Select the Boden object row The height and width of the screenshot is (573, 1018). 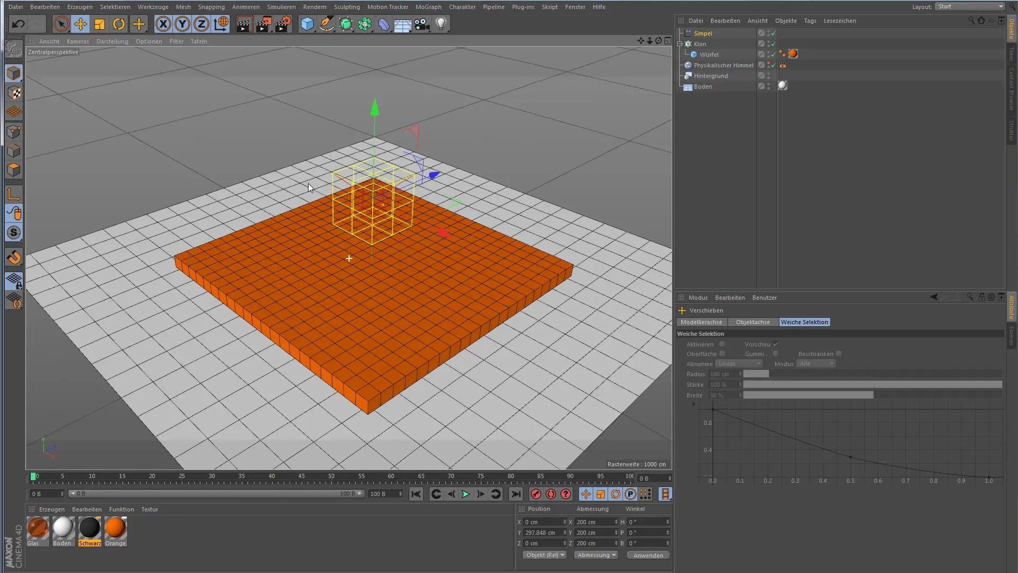point(703,86)
